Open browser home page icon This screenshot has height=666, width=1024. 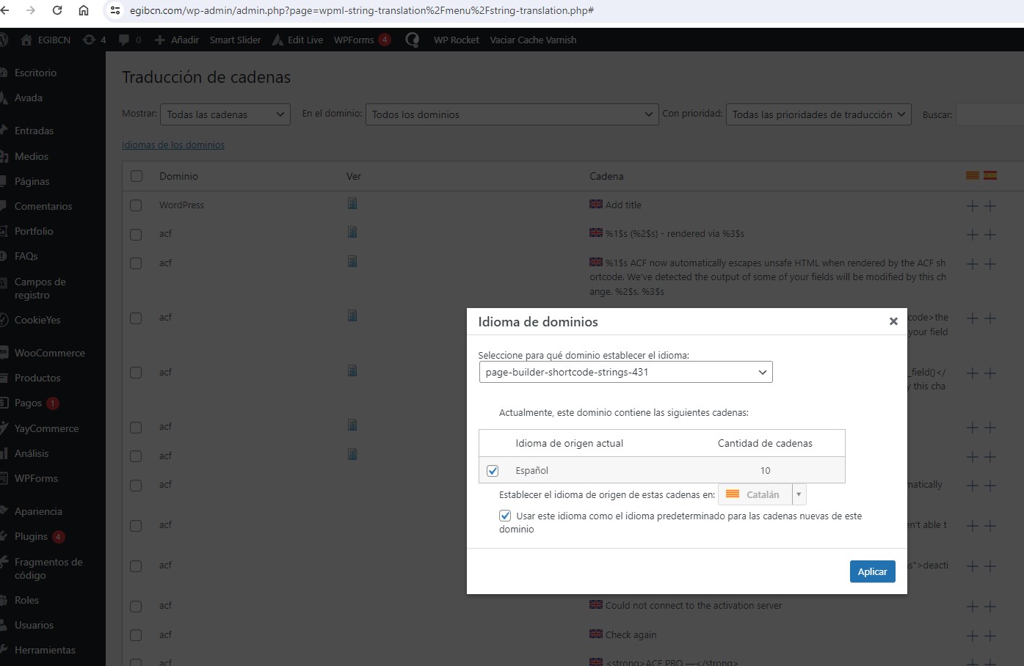84,10
